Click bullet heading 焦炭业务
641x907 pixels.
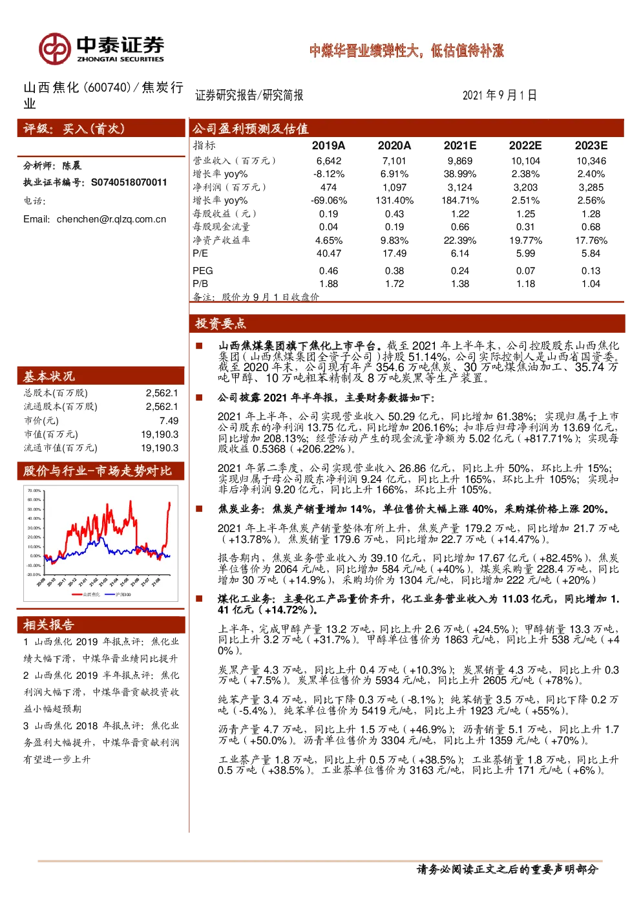pyautogui.click(x=414, y=509)
